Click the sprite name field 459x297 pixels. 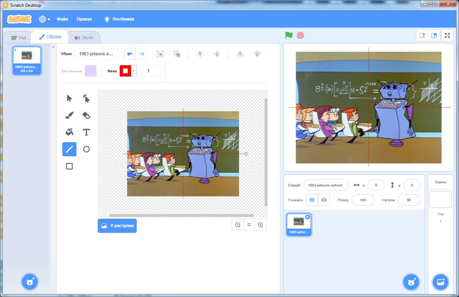pos(326,185)
